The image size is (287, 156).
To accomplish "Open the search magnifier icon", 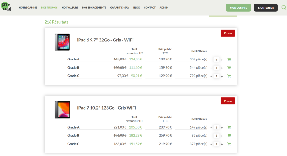I will (x=284, y=8).
